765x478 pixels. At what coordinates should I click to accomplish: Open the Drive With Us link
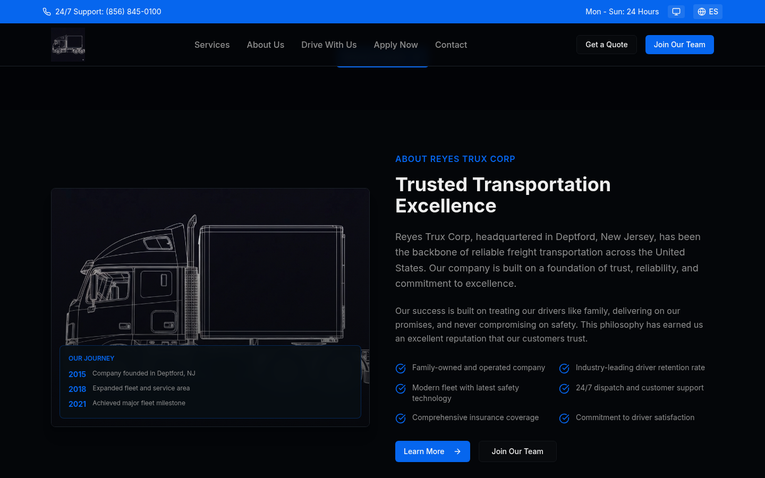329,45
